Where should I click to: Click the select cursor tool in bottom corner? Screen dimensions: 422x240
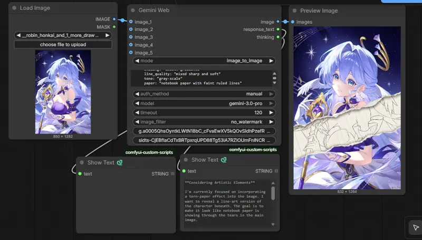coord(416,227)
